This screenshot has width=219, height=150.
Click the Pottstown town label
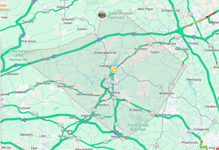point(164,115)
